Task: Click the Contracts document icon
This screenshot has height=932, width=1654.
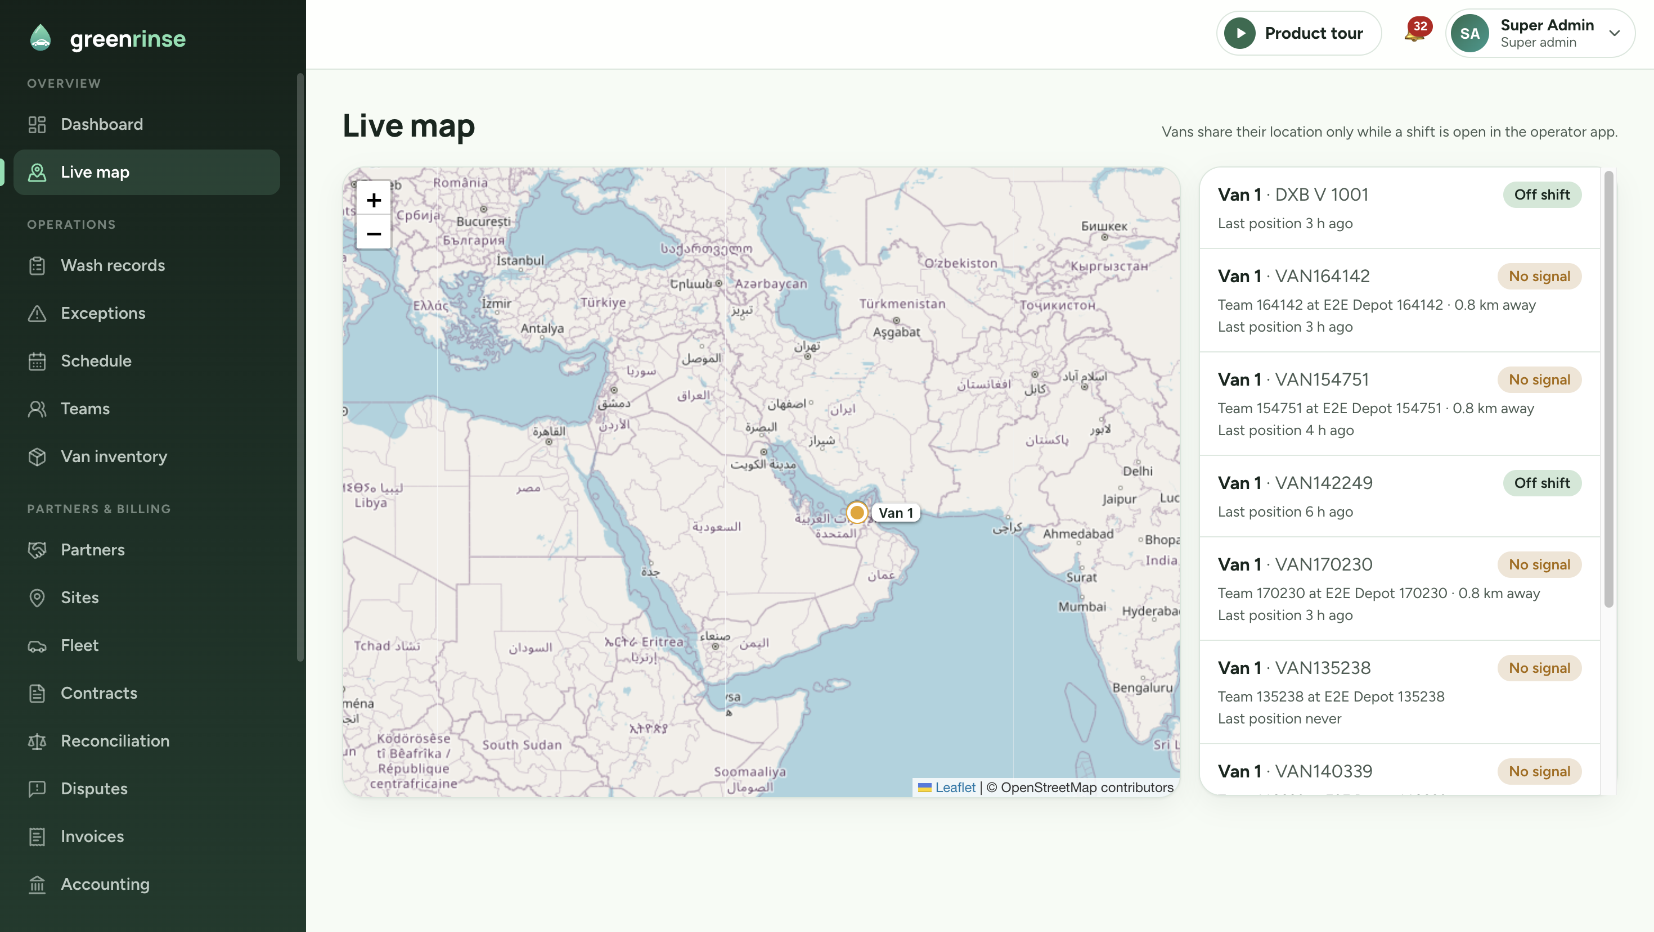Action: click(x=37, y=694)
